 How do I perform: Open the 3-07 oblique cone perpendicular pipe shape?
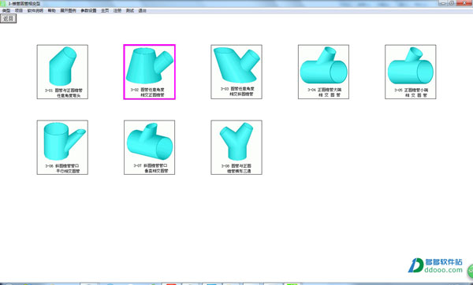point(149,147)
